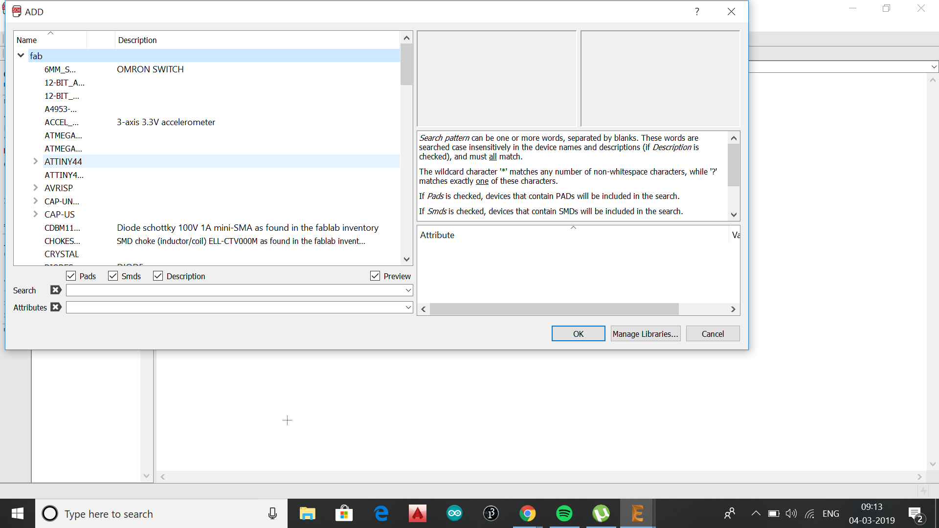Expand the ATTINY44 tree item

pos(35,161)
